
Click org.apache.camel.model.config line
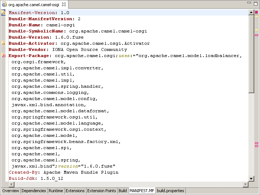coord(55,99)
